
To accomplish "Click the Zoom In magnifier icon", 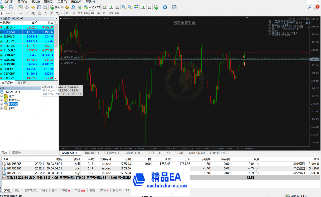I will (x=123, y=7).
